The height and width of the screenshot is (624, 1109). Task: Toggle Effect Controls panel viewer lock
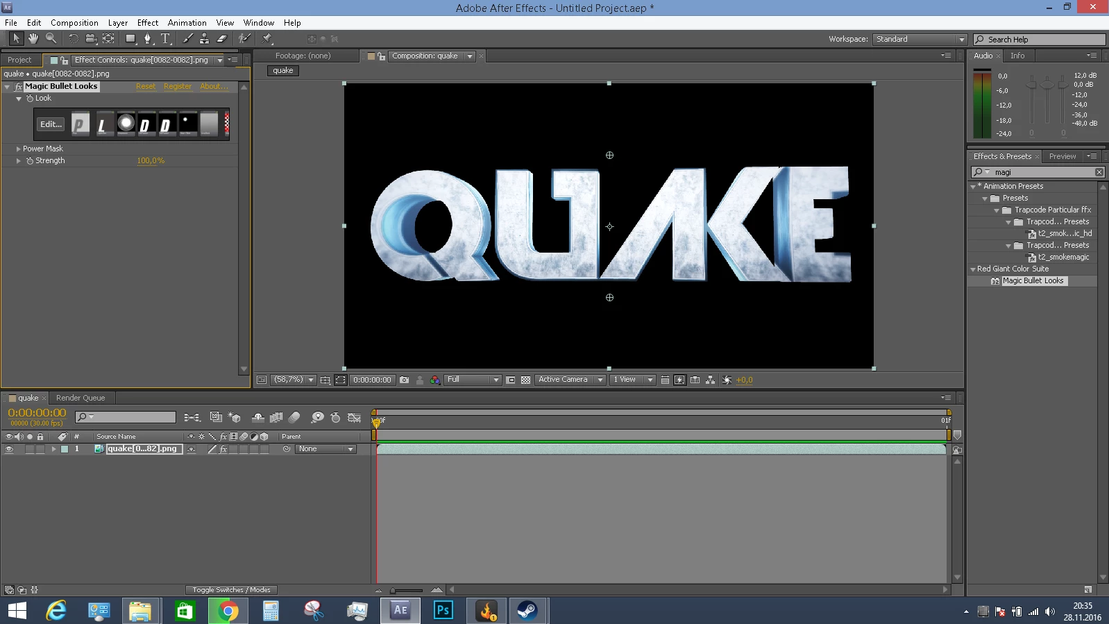[x=64, y=60]
